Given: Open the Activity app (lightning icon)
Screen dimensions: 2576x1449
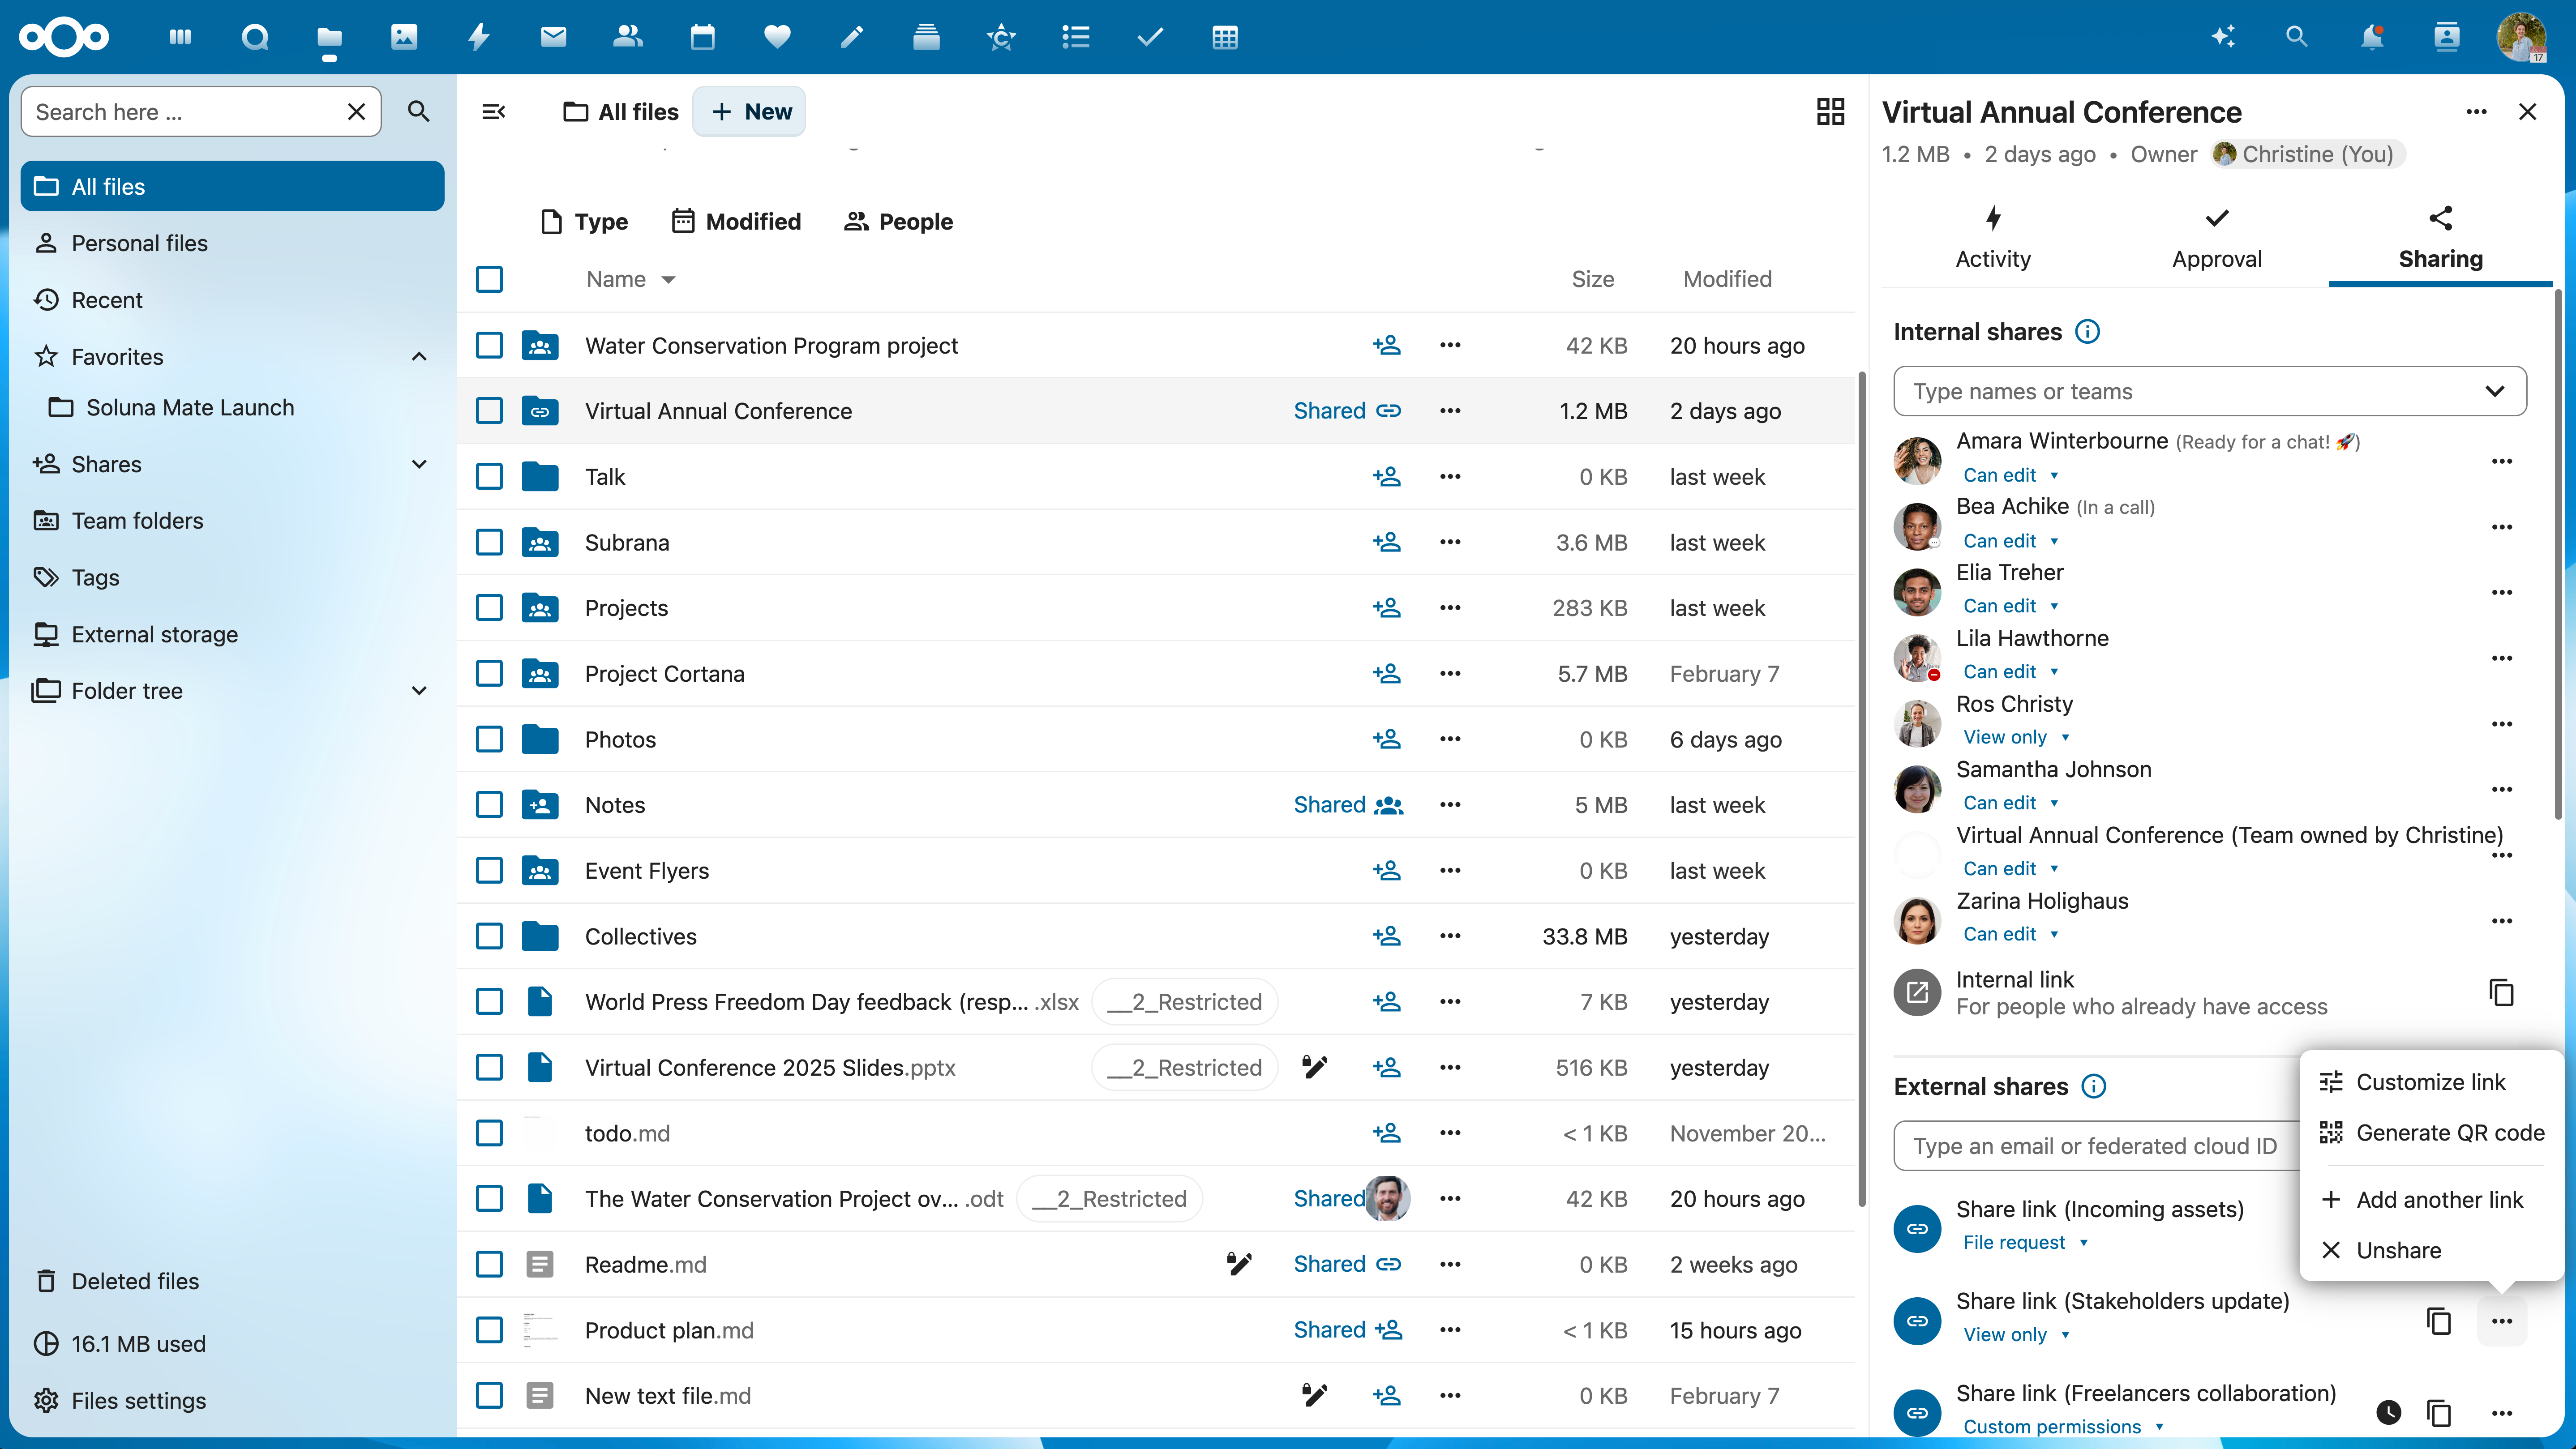Looking at the screenshot, I should (x=478, y=37).
